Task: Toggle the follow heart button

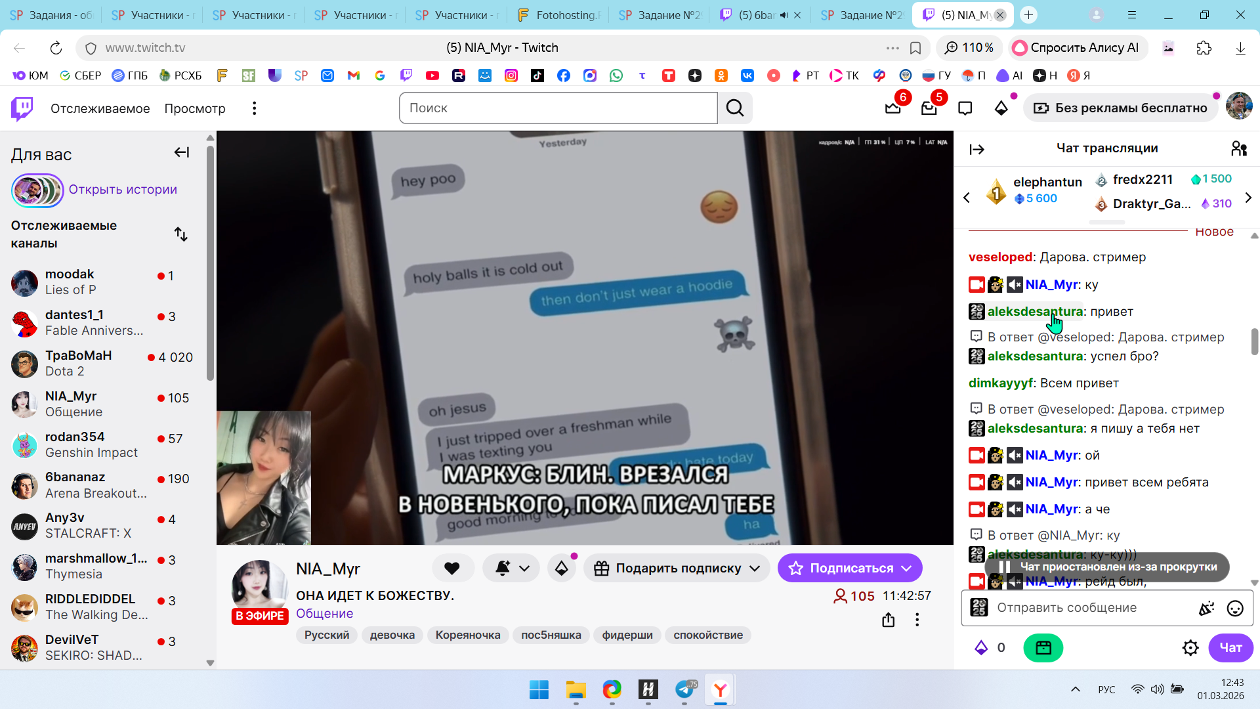Action: point(452,569)
